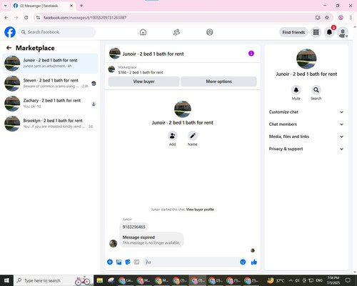Click the Find friends button
357x286 pixels.
pos(293,32)
